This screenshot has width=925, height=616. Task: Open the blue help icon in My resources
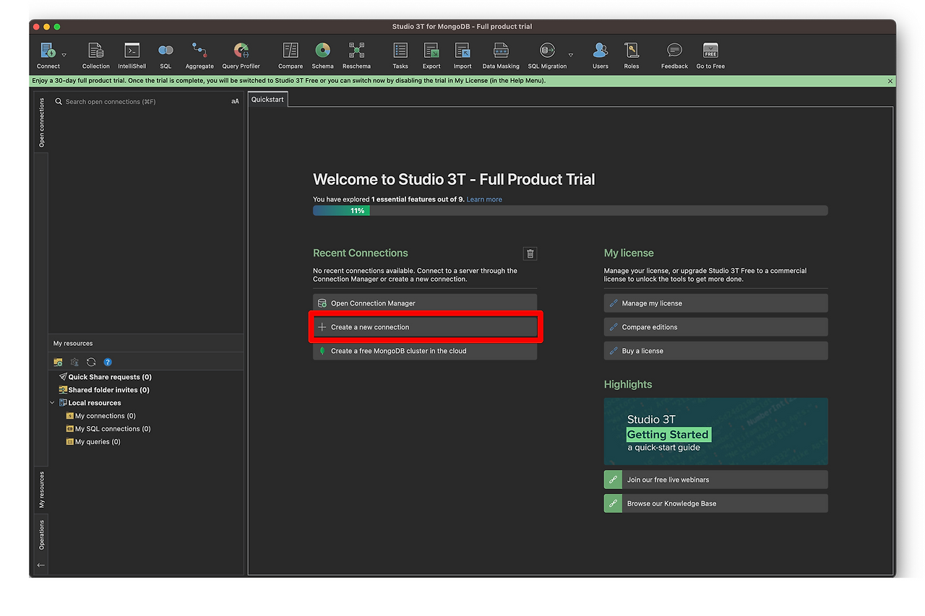coord(108,362)
